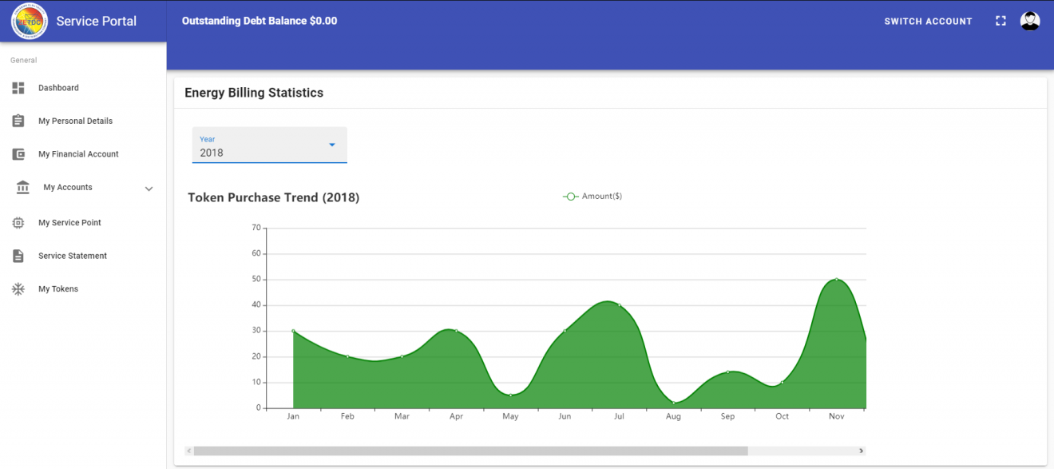1054x469 pixels.
Task: Open My Tokens using its asterisk icon
Action: coord(18,288)
